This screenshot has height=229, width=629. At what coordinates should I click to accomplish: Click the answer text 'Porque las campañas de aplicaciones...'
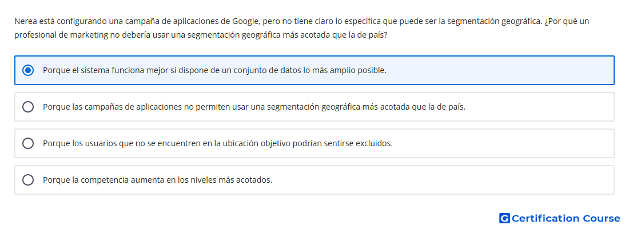pyautogui.click(x=254, y=107)
